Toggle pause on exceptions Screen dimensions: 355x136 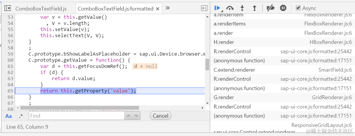click(283, 8)
